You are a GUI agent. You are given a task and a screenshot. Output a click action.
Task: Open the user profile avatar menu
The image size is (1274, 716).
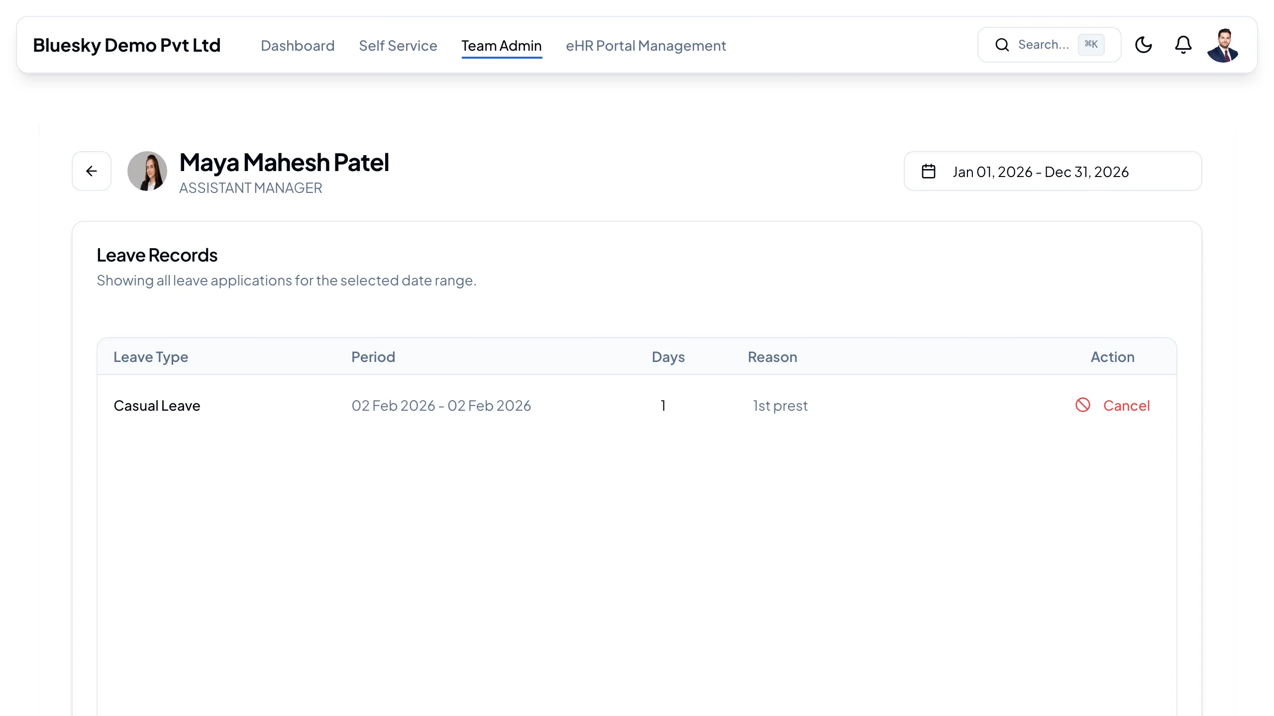(1223, 45)
